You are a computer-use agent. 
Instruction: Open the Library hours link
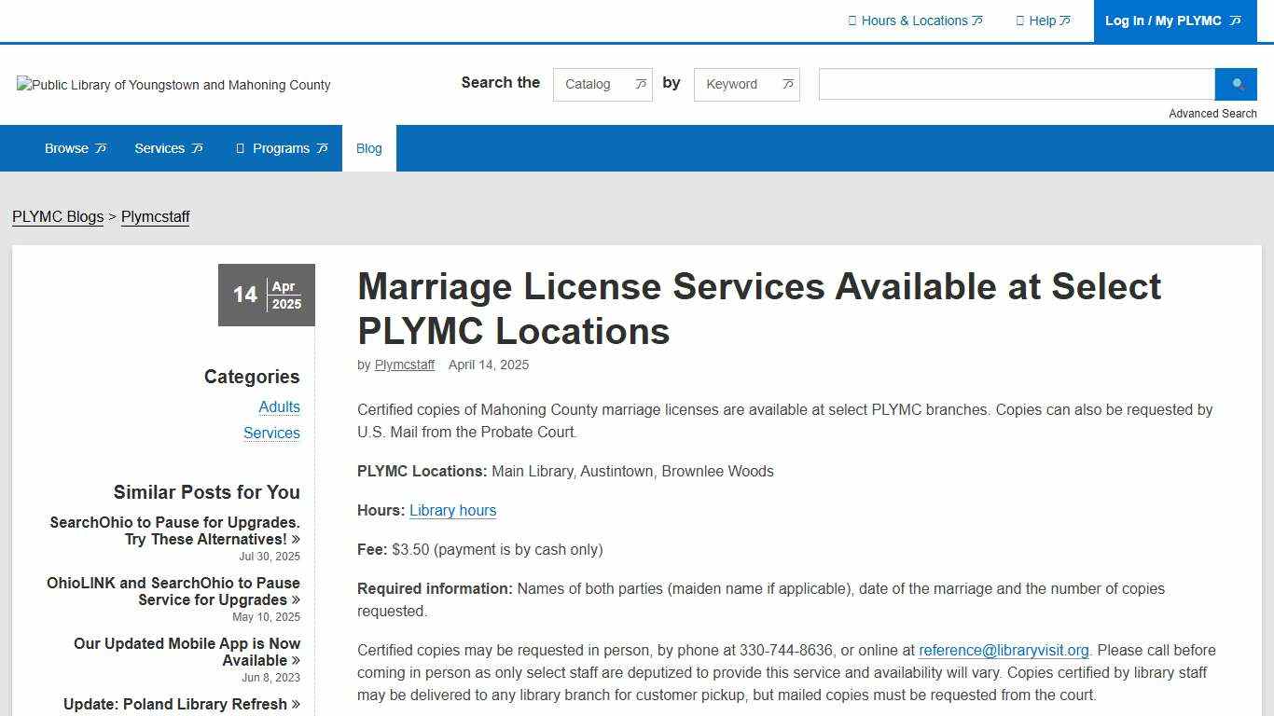tap(452, 510)
